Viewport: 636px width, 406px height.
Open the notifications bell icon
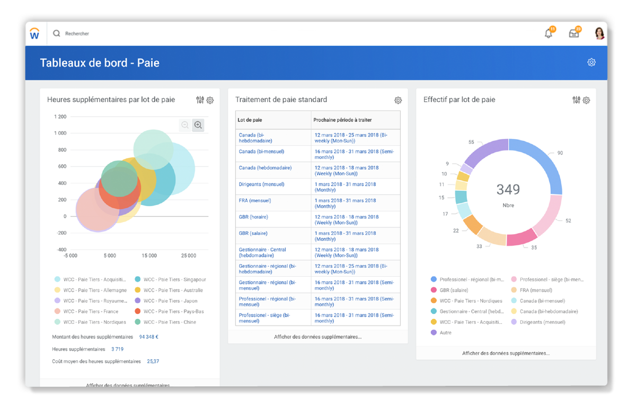tap(549, 33)
